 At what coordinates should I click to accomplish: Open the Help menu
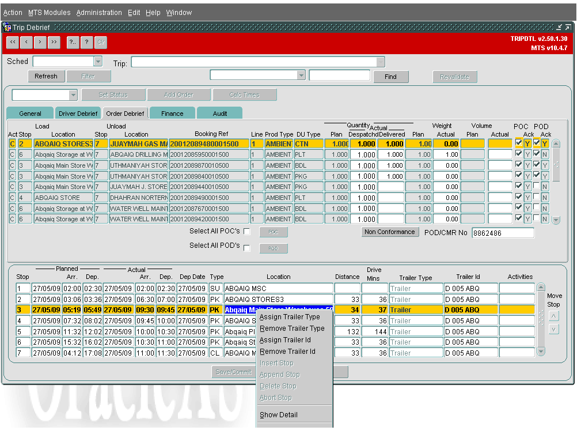[x=153, y=13]
